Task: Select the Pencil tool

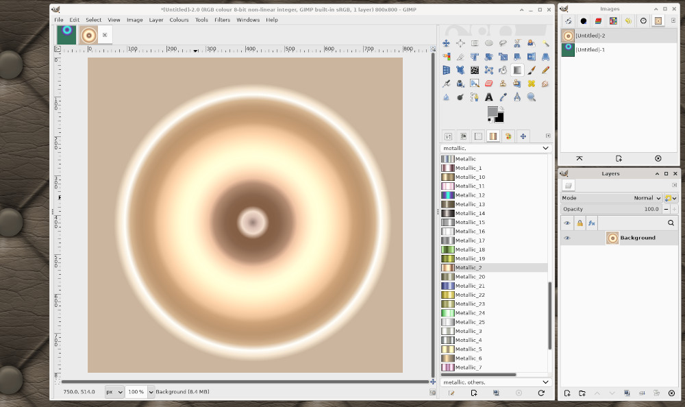Action: click(546, 70)
